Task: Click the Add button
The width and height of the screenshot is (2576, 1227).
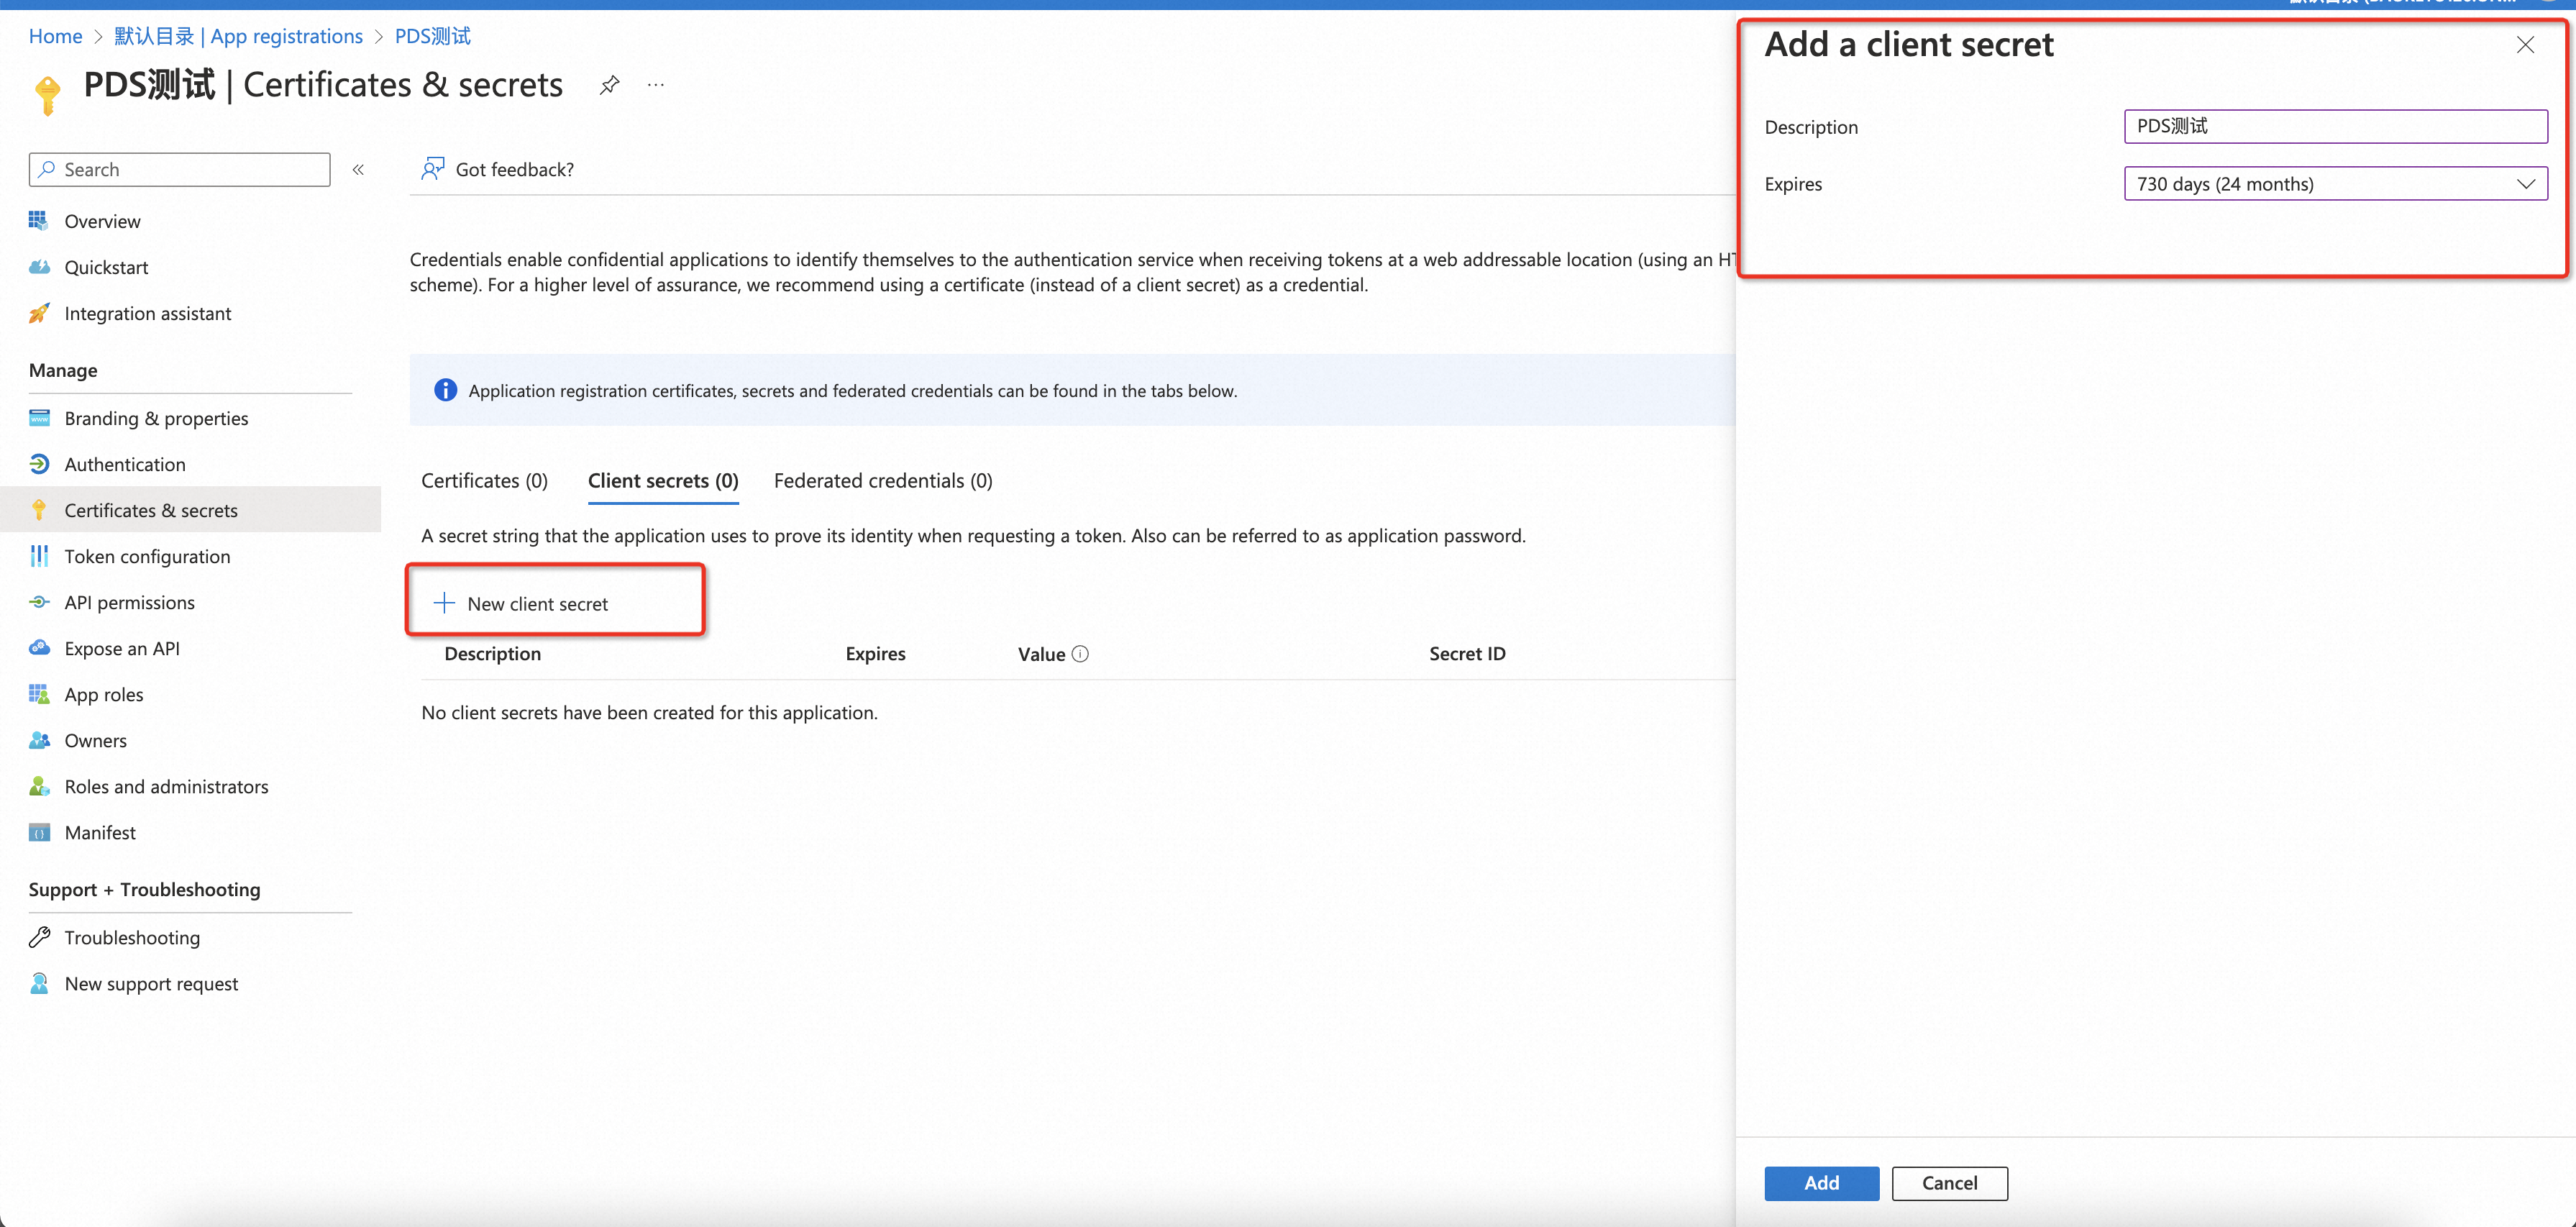Action: [1820, 1183]
